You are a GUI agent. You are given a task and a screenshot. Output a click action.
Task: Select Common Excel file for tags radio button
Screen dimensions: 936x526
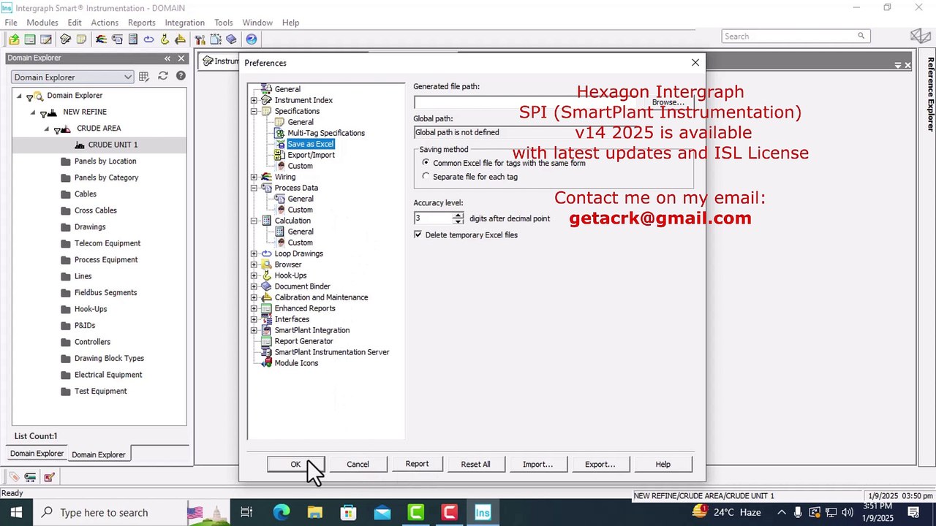pyautogui.click(x=426, y=163)
